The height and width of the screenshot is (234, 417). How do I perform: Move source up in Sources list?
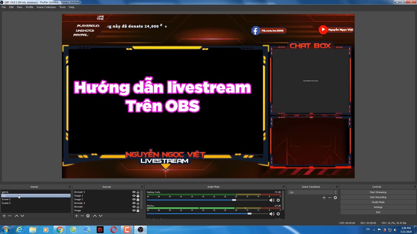tap(95, 216)
